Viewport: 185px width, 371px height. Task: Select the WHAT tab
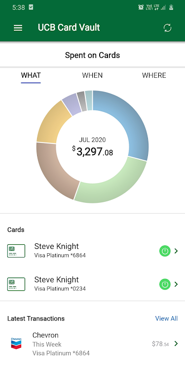pos(31,76)
